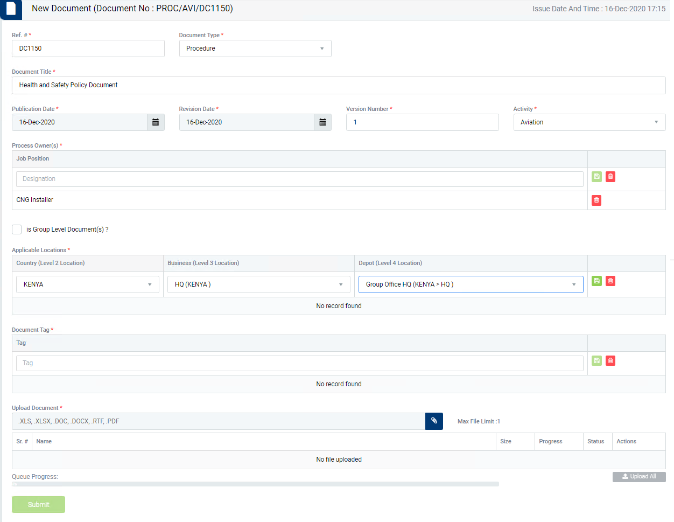Viewport: 674px width, 522px height.
Task: Save the Applicable Locations row
Action: (596, 281)
